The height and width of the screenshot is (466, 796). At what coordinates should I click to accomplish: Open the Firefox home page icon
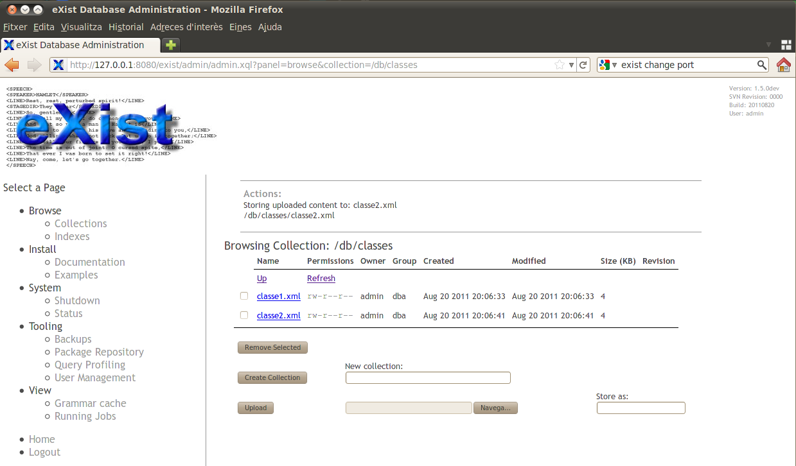(x=783, y=65)
